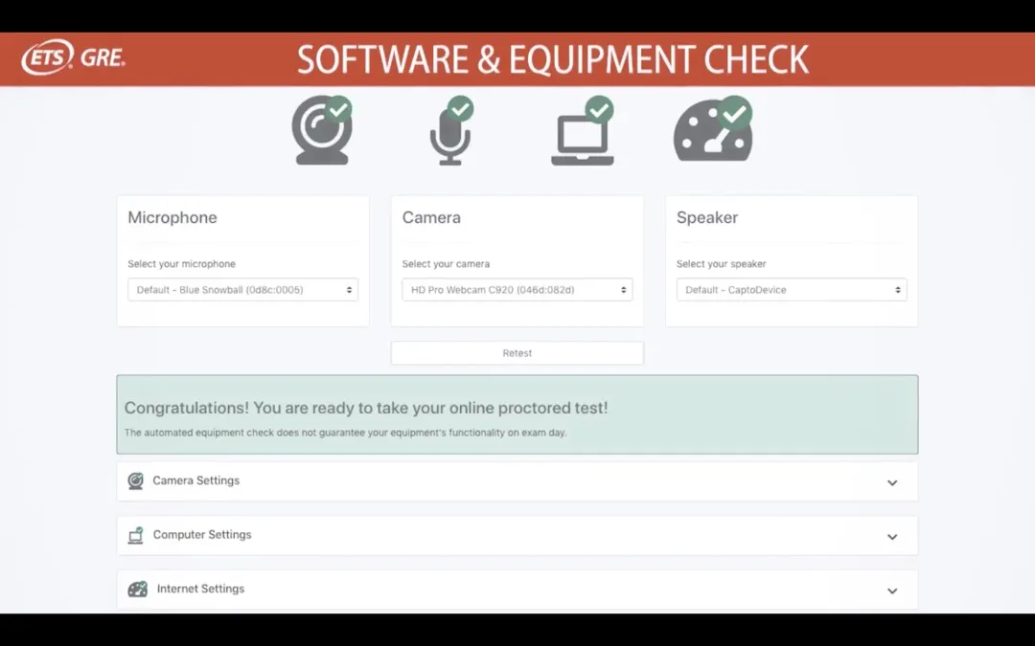
Task: Click the large microphone status icon
Action: pos(449,134)
